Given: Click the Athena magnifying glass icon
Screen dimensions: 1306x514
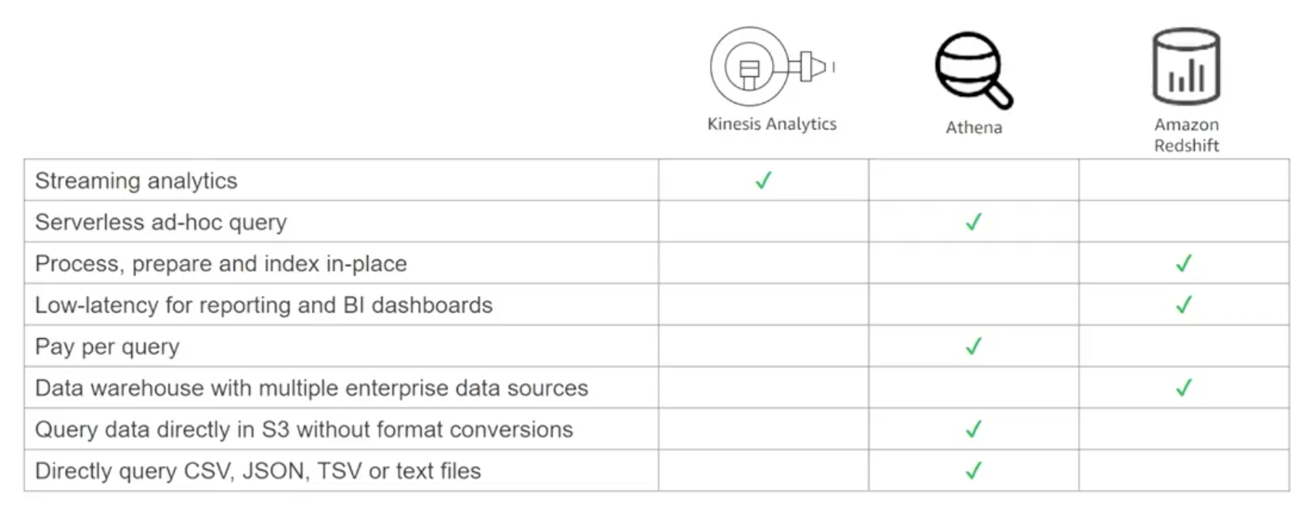Looking at the screenshot, I should [x=972, y=70].
